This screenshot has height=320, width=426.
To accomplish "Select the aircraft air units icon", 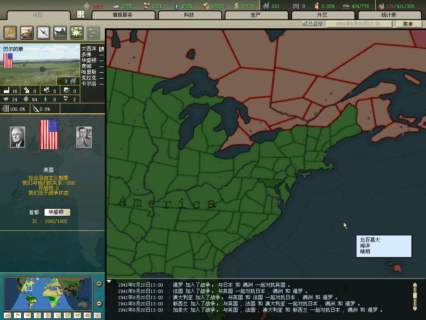I will 43,32.
